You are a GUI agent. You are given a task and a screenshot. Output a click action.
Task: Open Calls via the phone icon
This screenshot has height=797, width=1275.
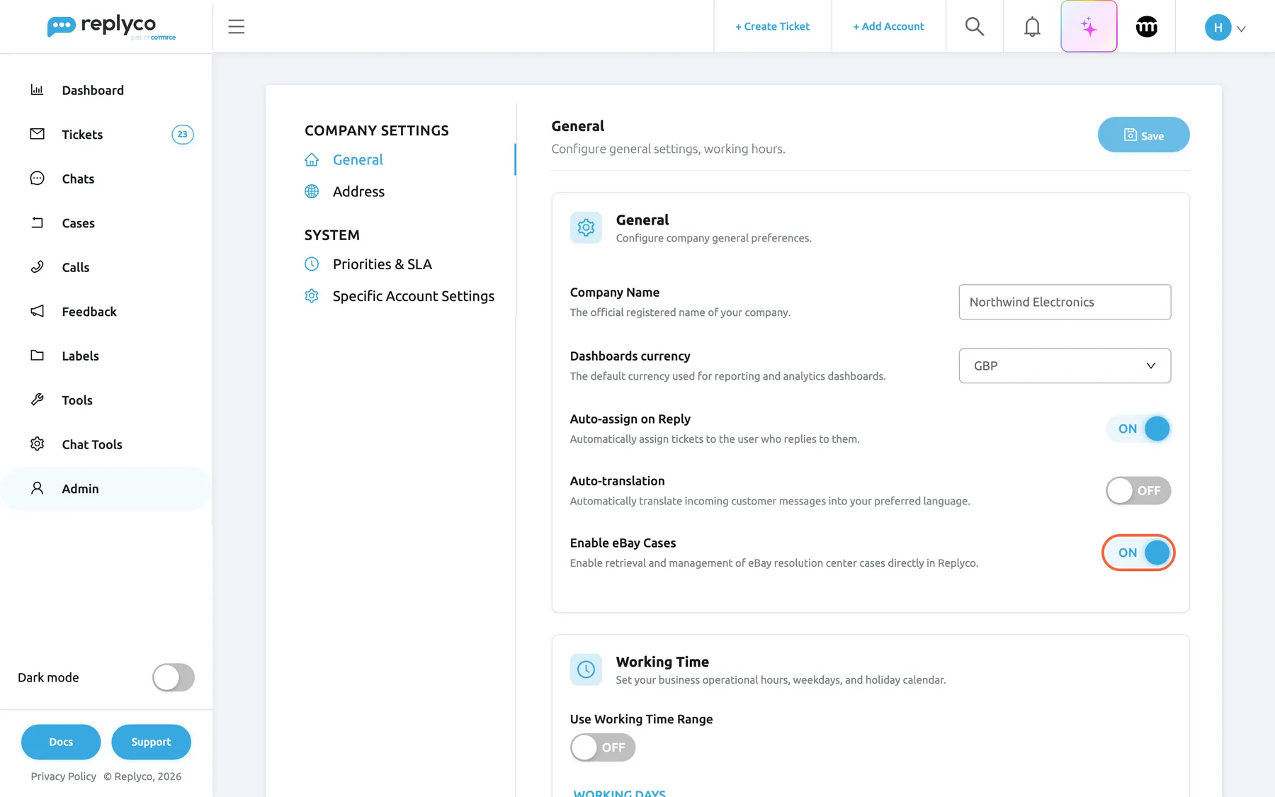tap(38, 267)
